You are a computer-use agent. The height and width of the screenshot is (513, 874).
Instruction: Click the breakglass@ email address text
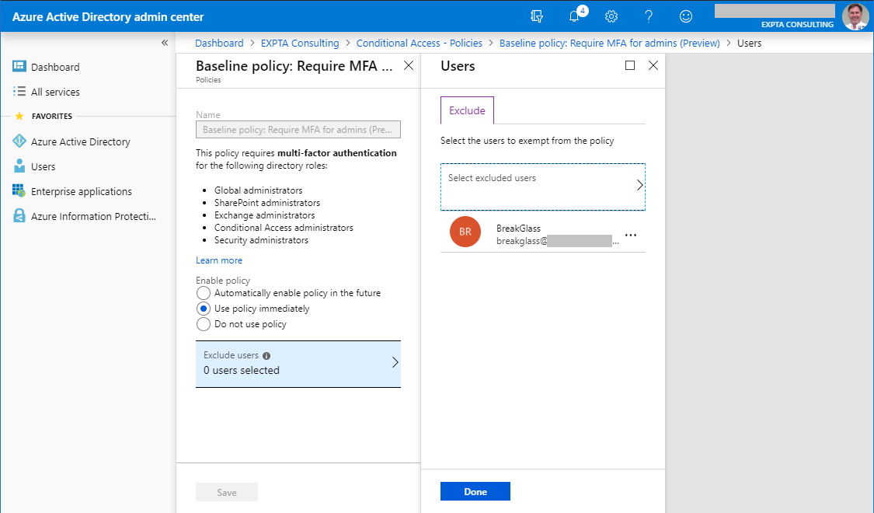click(x=557, y=241)
